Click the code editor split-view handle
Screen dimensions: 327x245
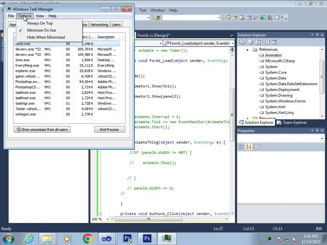232,49
